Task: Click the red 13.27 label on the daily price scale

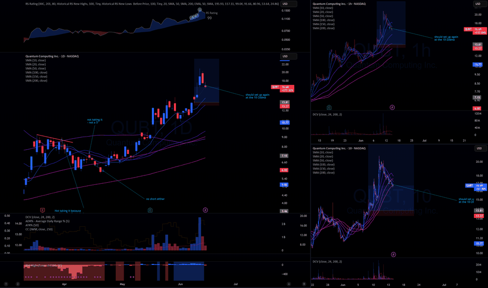Action: (x=285, y=106)
